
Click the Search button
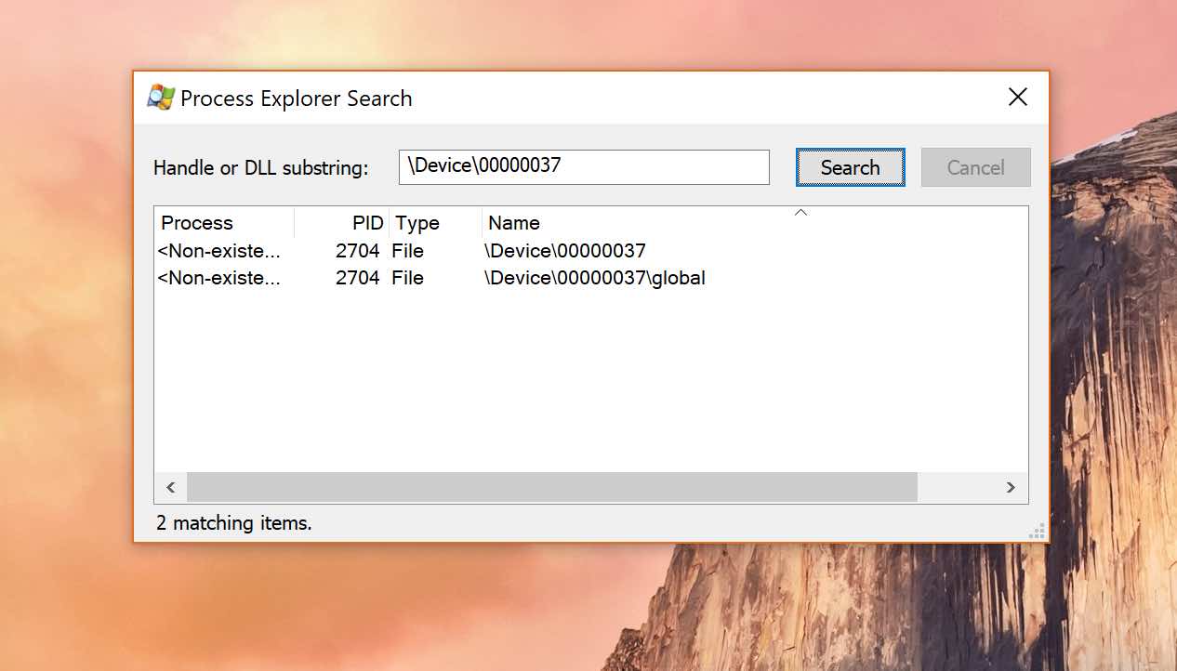coord(850,167)
